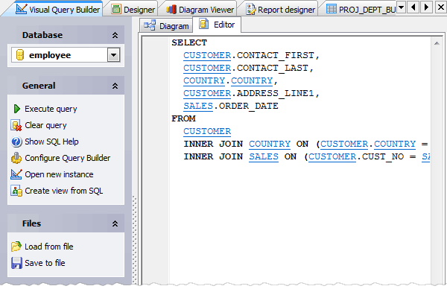Collapse the Database panel section

(x=115, y=35)
